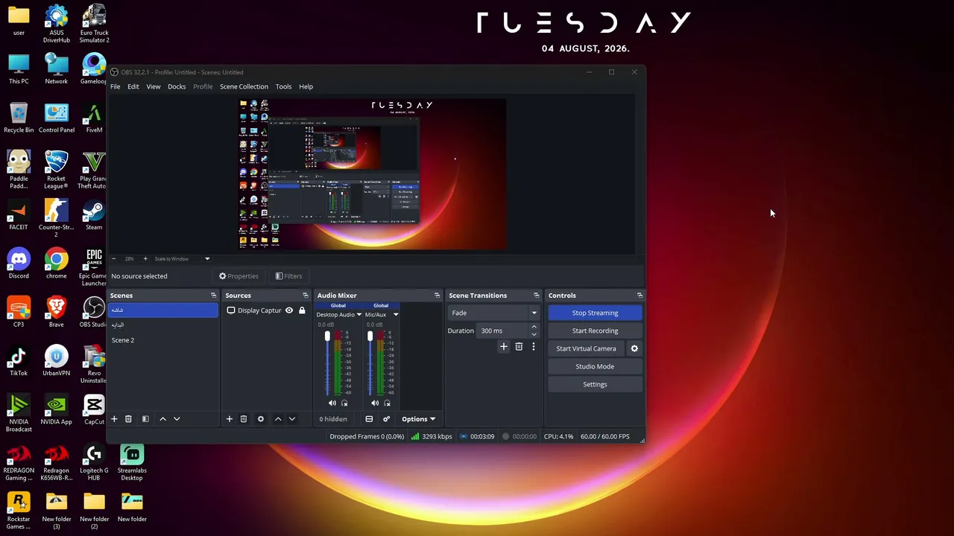The height and width of the screenshot is (536, 954).
Task: Select Scene 2 in Scenes list
Action: [163, 340]
